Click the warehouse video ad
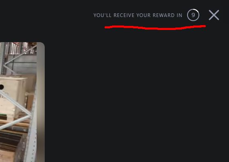 point(22,102)
